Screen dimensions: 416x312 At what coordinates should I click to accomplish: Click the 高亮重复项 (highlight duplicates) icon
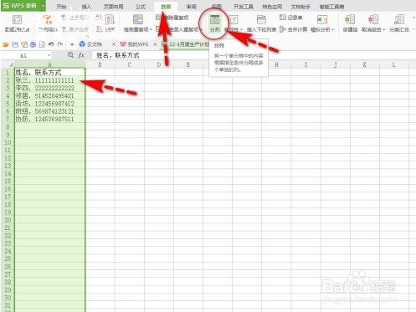pyautogui.click(x=138, y=20)
